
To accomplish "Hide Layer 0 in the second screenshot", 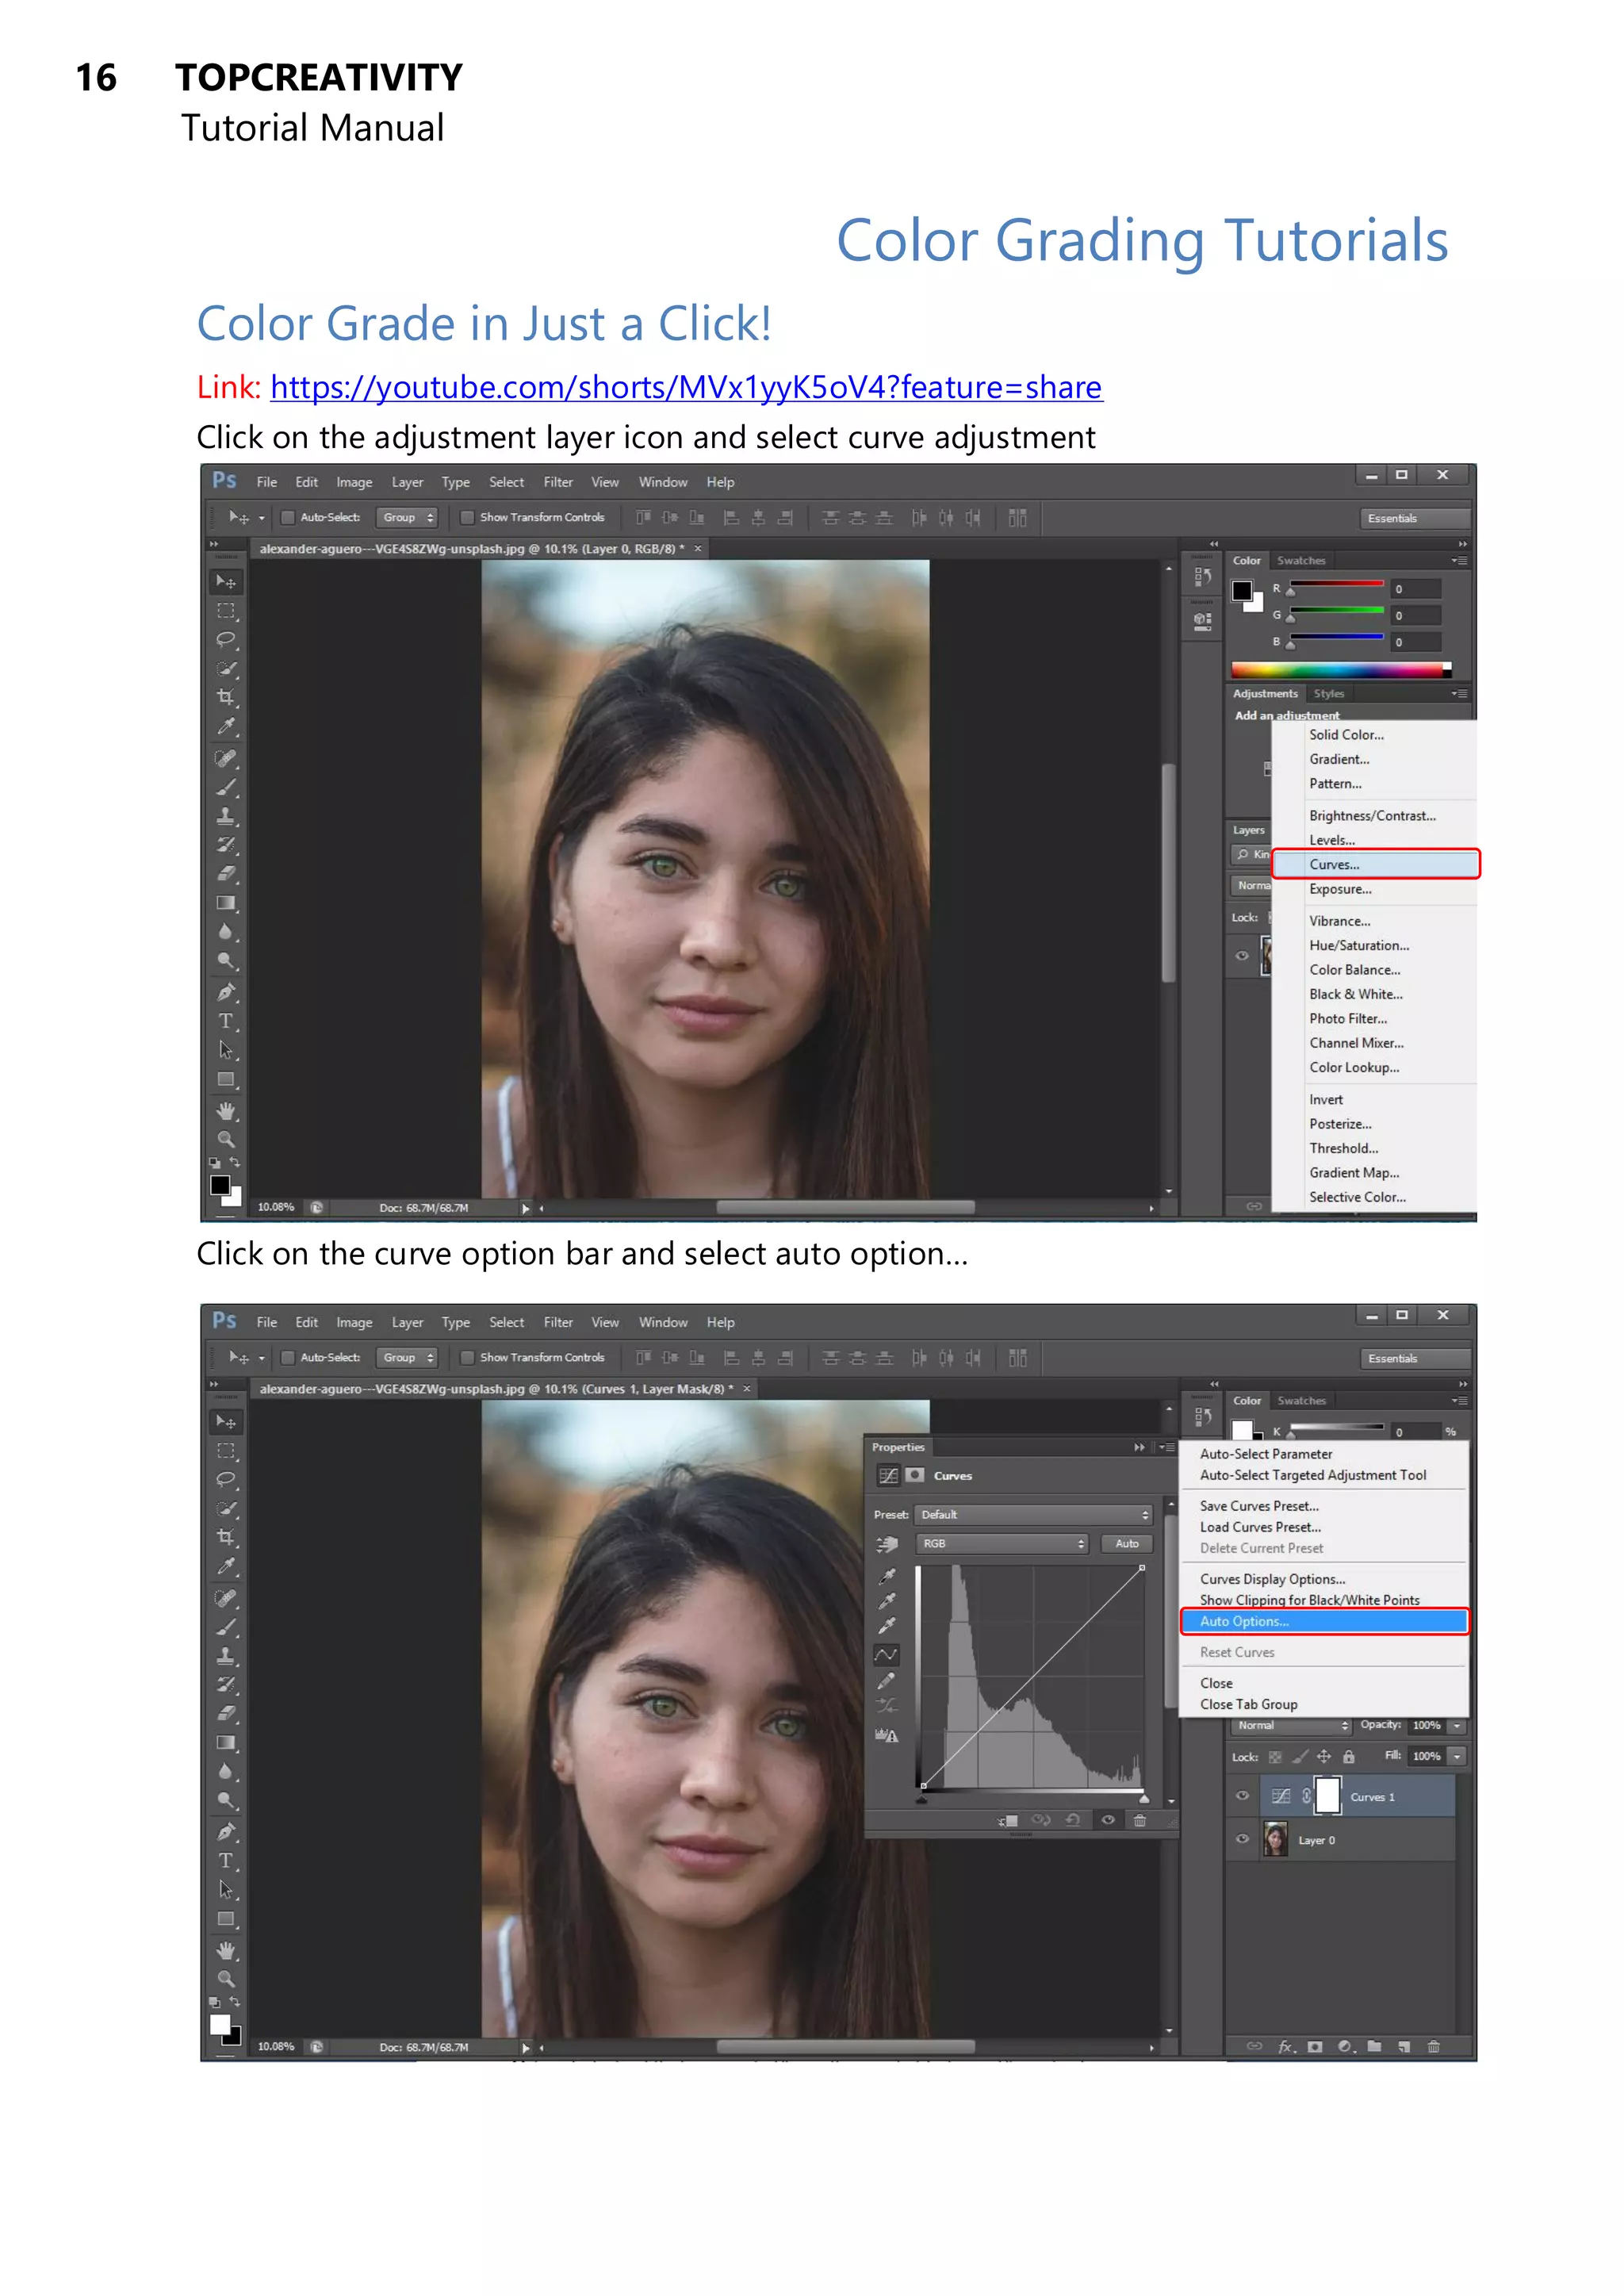I will [x=1242, y=1838].
